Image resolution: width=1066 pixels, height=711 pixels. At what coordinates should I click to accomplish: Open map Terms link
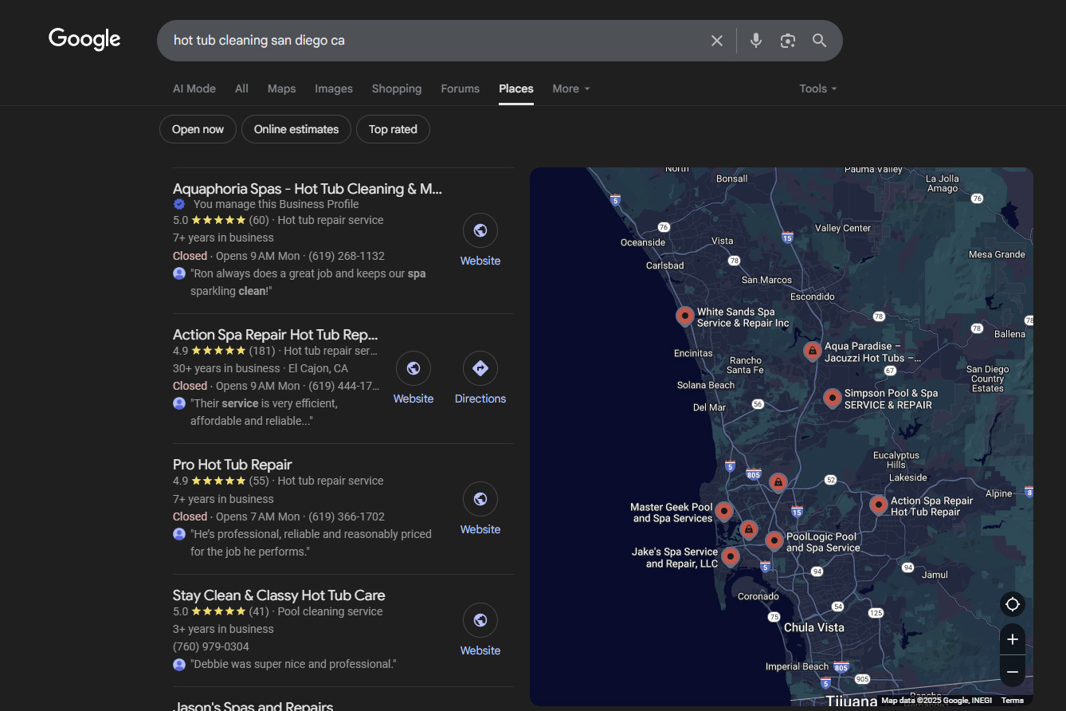tap(1012, 701)
